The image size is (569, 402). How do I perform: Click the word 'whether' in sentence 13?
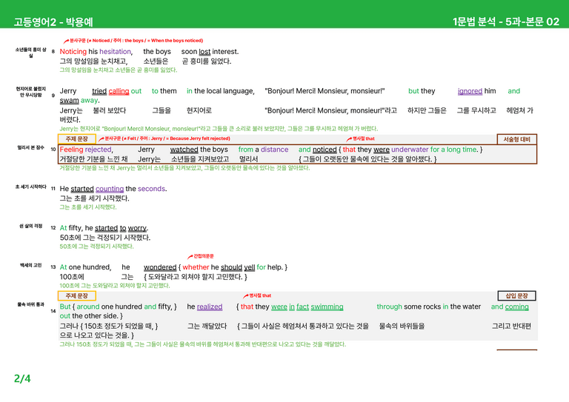196,267
